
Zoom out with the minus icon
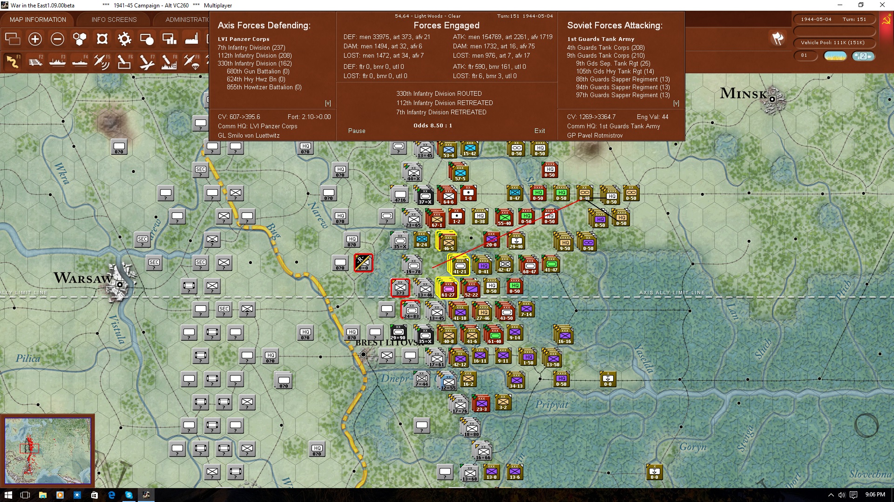click(57, 39)
